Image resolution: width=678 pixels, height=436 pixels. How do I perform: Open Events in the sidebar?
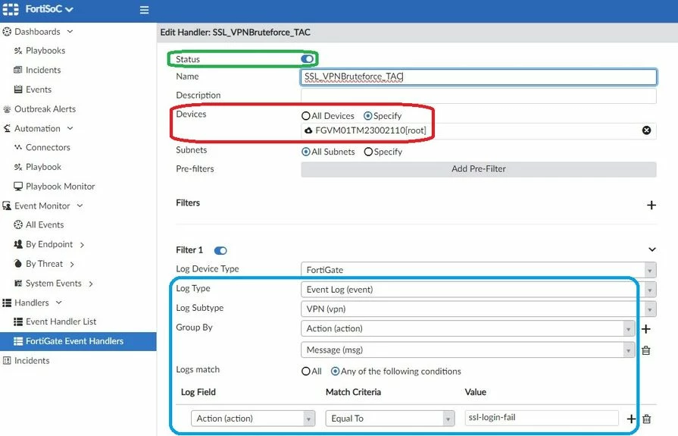pos(39,89)
